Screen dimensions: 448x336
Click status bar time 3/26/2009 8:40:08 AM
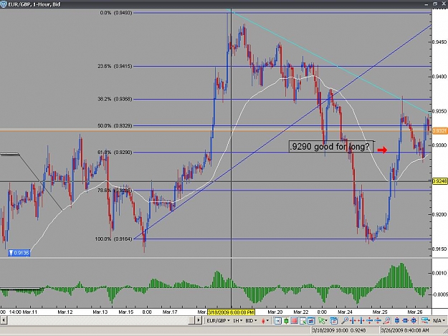pyautogui.click(x=404, y=330)
